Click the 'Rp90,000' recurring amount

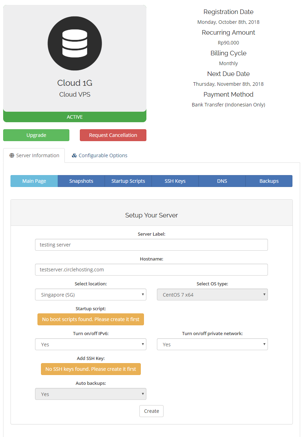point(228,43)
